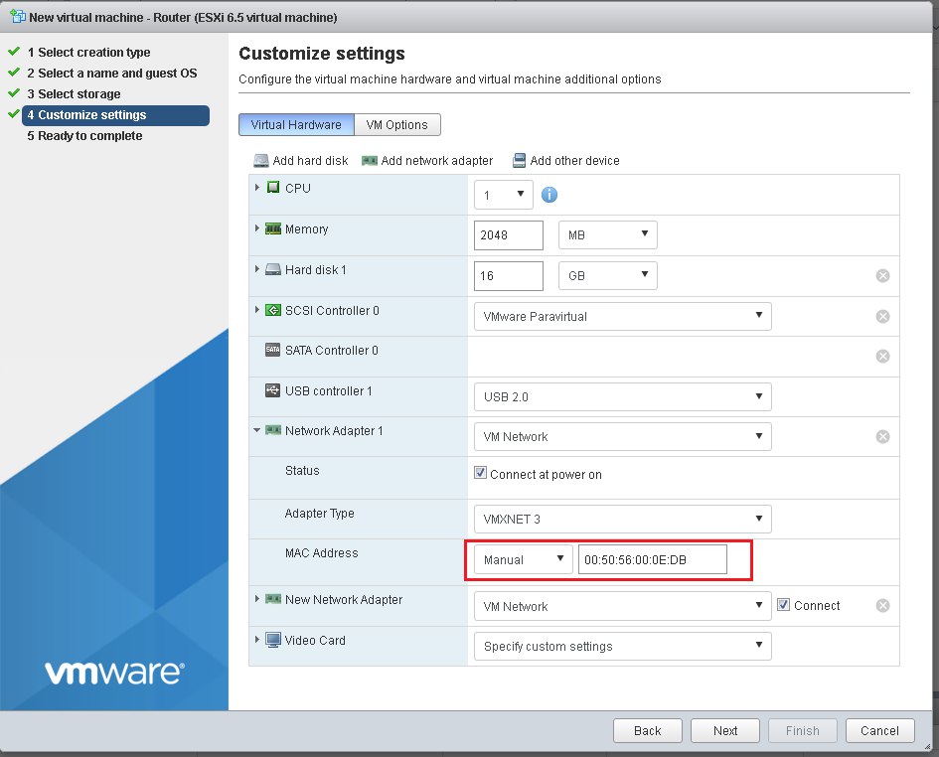Screen dimensions: 939x757
Task: Open the VMware Paravirtual controller dropdown
Action: tap(623, 316)
